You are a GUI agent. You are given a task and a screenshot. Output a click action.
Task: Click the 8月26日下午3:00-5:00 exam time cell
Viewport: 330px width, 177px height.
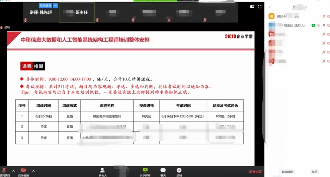point(183,116)
